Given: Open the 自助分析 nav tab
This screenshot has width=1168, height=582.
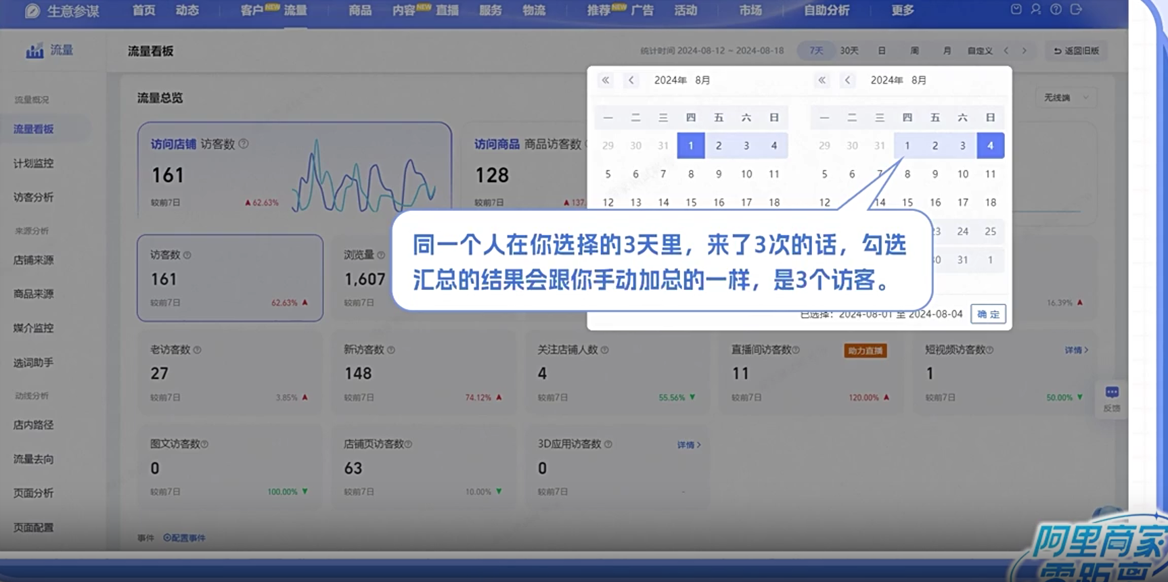Looking at the screenshot, I should 826,10.
